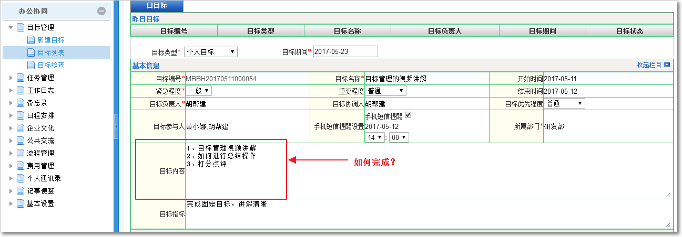Screen dimensions: 682x237
Task: Click the 收起栏目 link
Action: tap(648, 65)
